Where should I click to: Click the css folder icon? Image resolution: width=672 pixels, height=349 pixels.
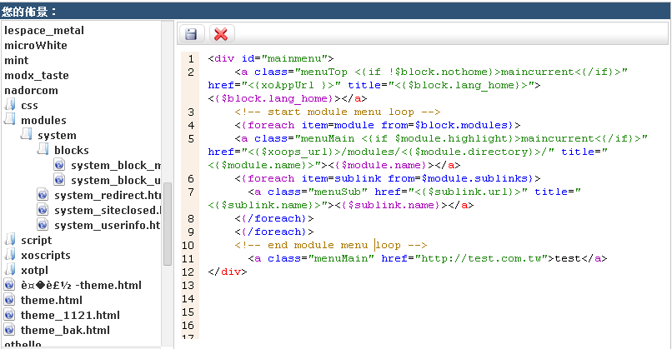(10, 106)
